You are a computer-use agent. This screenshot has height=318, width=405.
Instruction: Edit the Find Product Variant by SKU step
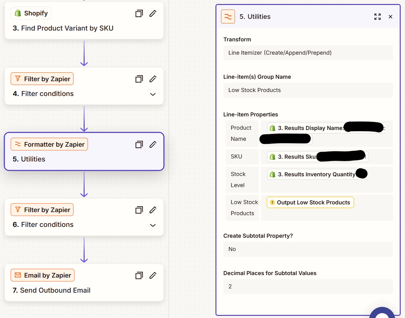pyautogui.click(x=153, y=13)
